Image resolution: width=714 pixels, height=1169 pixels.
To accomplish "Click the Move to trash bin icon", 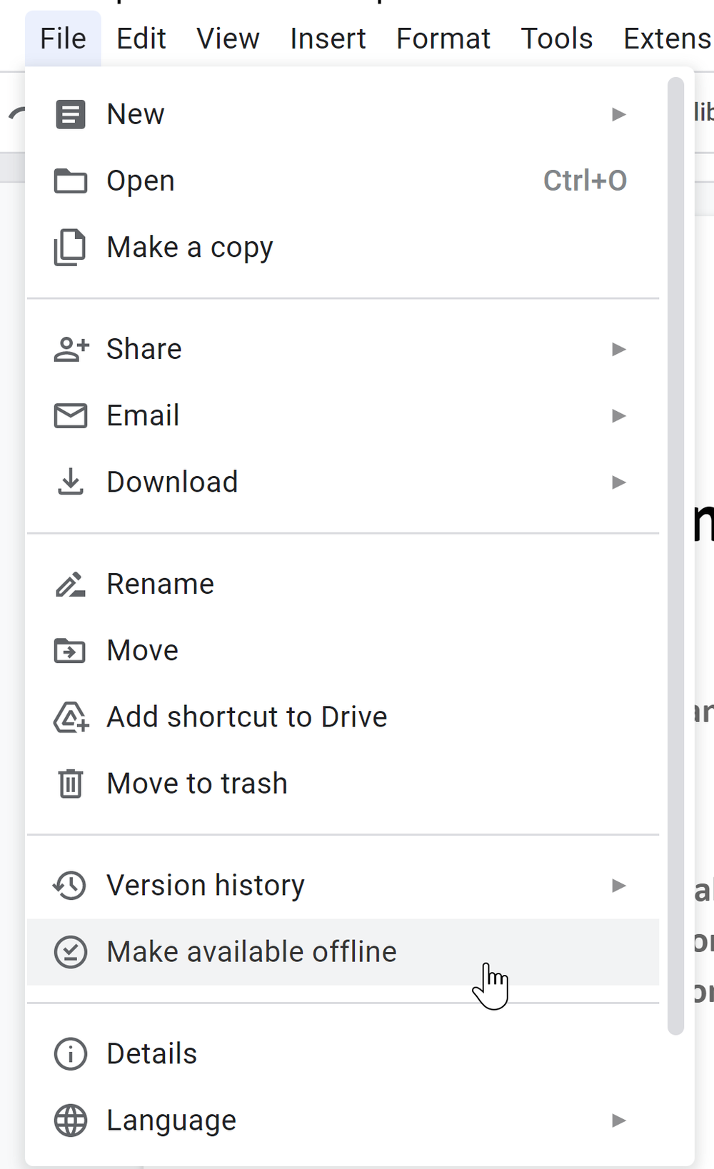I will (71, 784).
